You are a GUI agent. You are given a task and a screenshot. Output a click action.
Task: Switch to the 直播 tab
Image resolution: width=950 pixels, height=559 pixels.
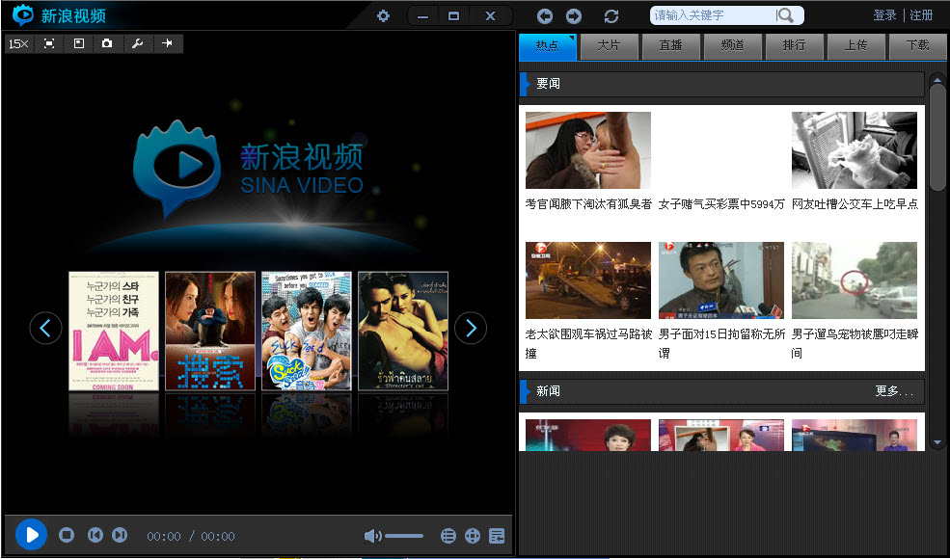click(x=670, y=46)
